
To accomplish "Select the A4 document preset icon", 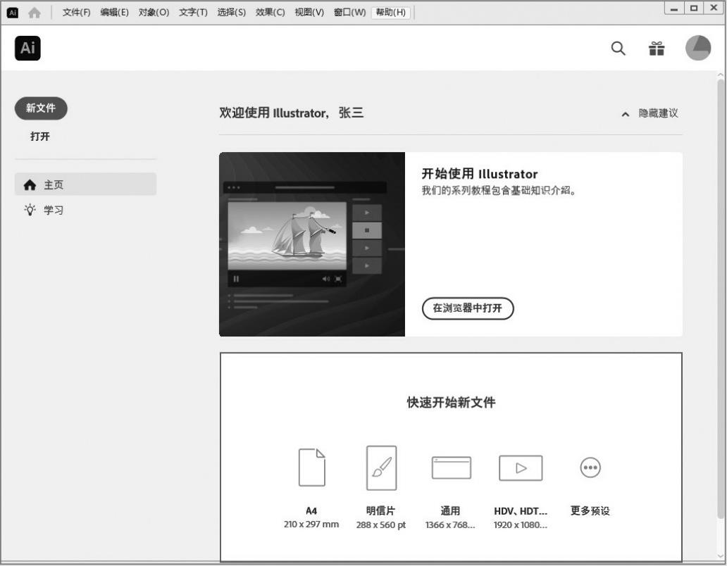I will point(311,467).
